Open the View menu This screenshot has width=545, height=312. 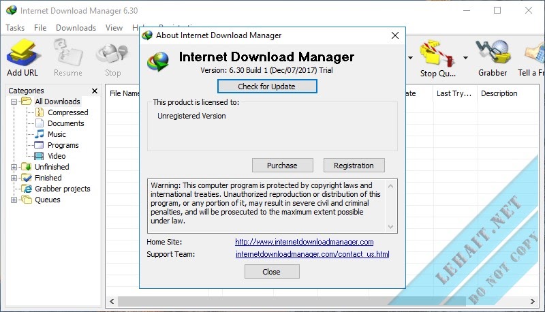point(114,28)
